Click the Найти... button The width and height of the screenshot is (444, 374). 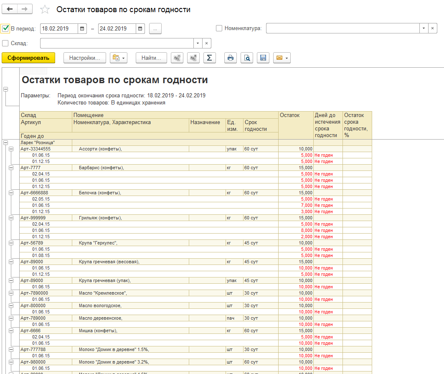[151, 58]
